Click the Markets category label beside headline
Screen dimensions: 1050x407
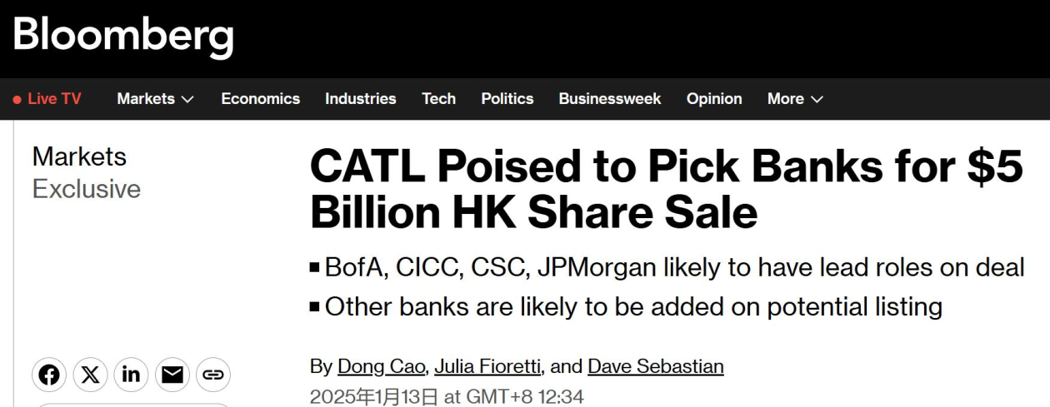point(79,156)
